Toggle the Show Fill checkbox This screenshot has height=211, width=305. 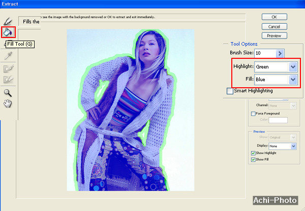(x=254, y=160)
